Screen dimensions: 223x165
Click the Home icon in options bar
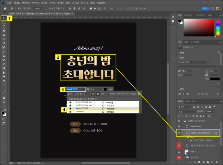click(5, 8)
